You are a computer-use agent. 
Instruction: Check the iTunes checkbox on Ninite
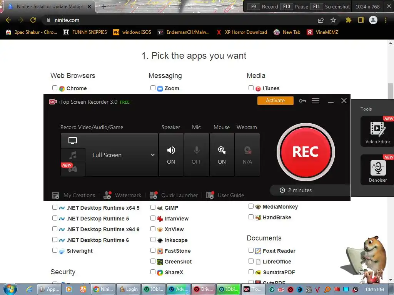click(x=251, y=88)
